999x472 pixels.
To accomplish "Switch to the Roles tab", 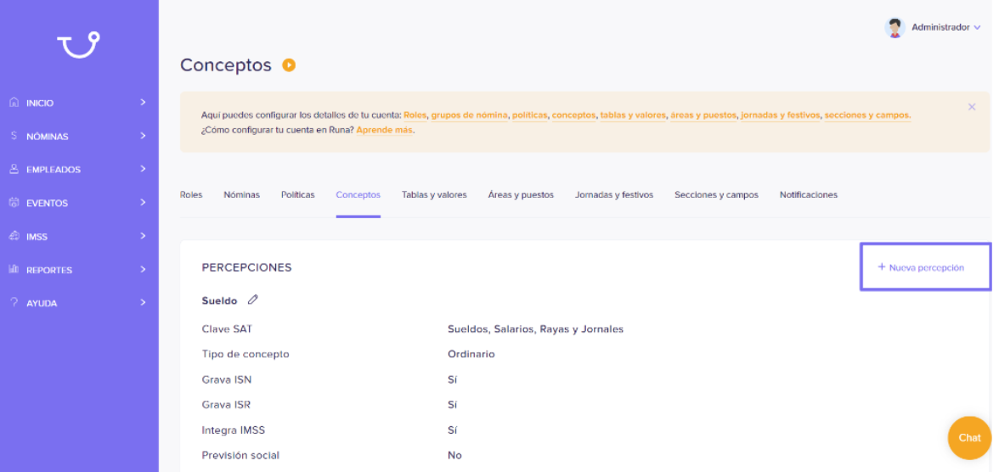I will coord(191,195).
